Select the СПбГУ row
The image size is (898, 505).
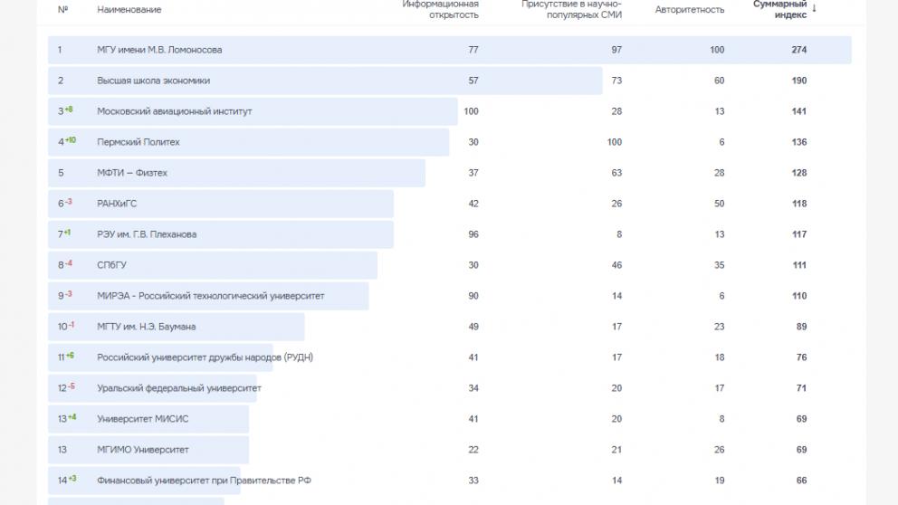(x=112, y=265)
